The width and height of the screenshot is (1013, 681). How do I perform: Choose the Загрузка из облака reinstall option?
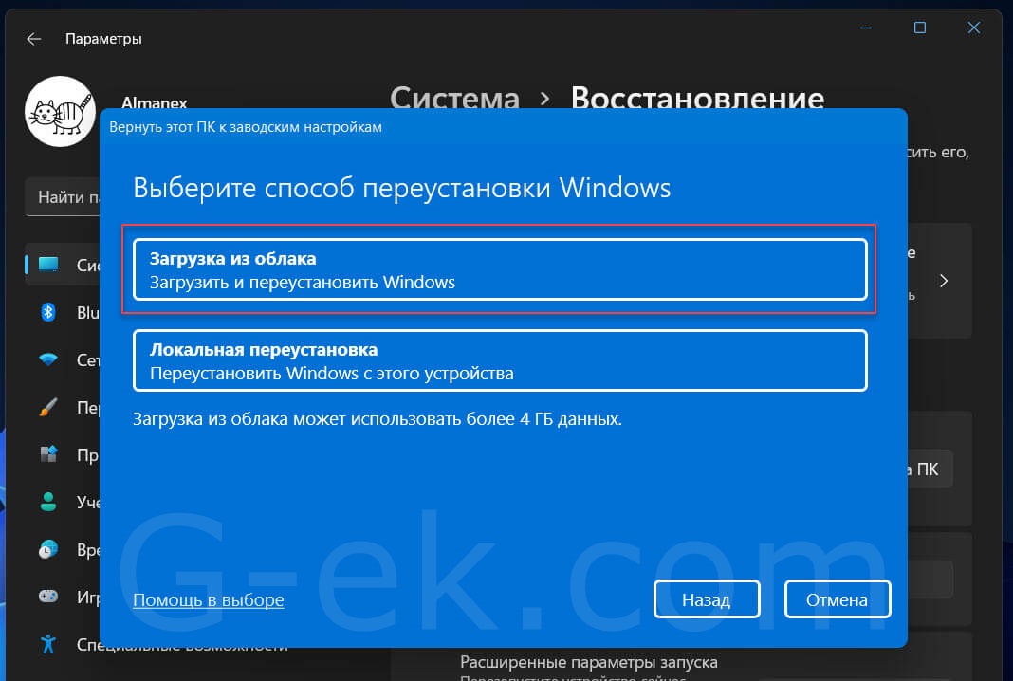point(500,269)
